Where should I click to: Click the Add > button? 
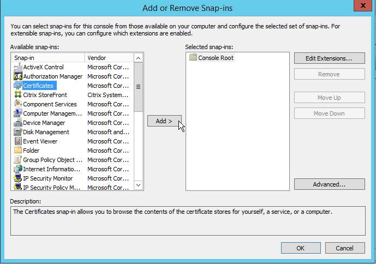164,121
